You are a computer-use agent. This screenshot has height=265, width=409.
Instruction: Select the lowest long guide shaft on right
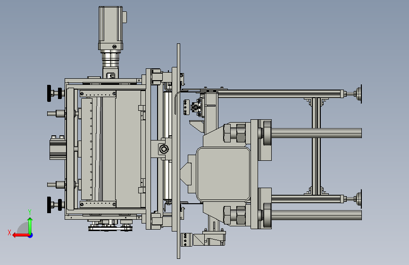pyautogui.click(x=316, y=215)
